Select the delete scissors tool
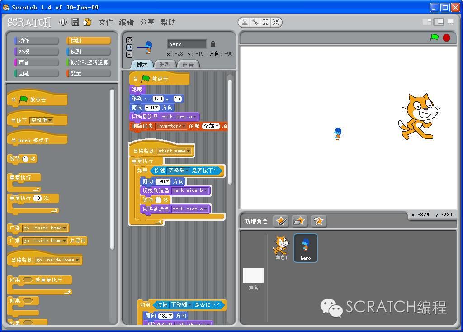 pyautogui.click(x=255, y=22)
